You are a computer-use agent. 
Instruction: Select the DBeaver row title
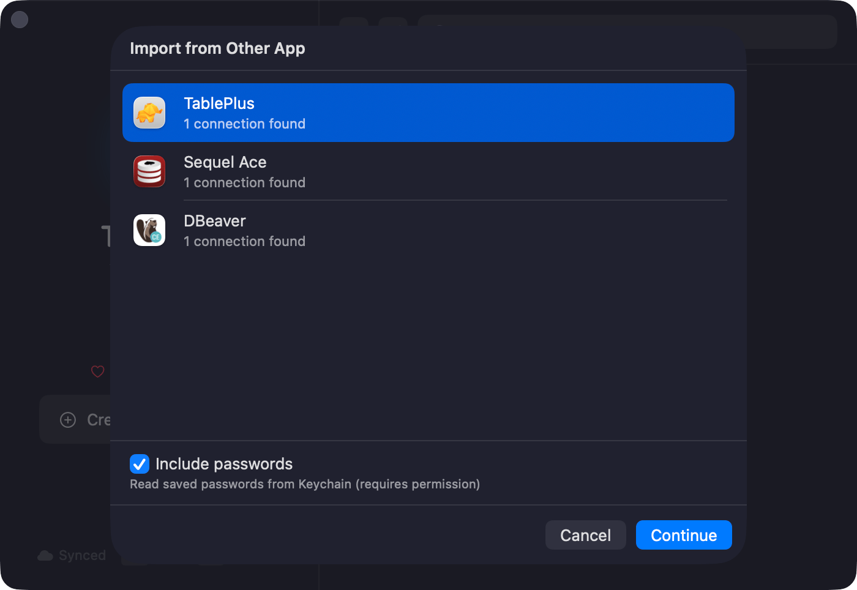215,221
